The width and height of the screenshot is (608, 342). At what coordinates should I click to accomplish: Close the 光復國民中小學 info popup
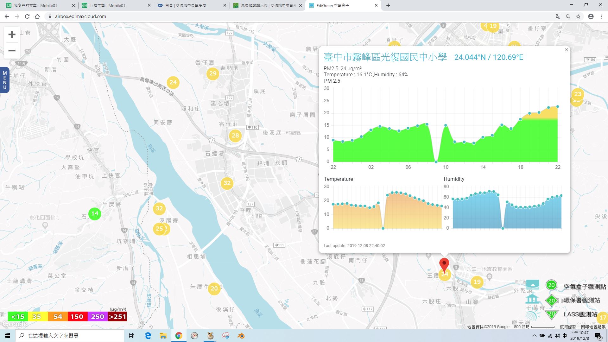pyautogui.click(x=567, y=50)
